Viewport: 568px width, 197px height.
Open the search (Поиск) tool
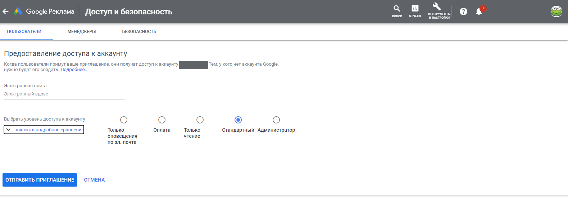tap(397, 11)
